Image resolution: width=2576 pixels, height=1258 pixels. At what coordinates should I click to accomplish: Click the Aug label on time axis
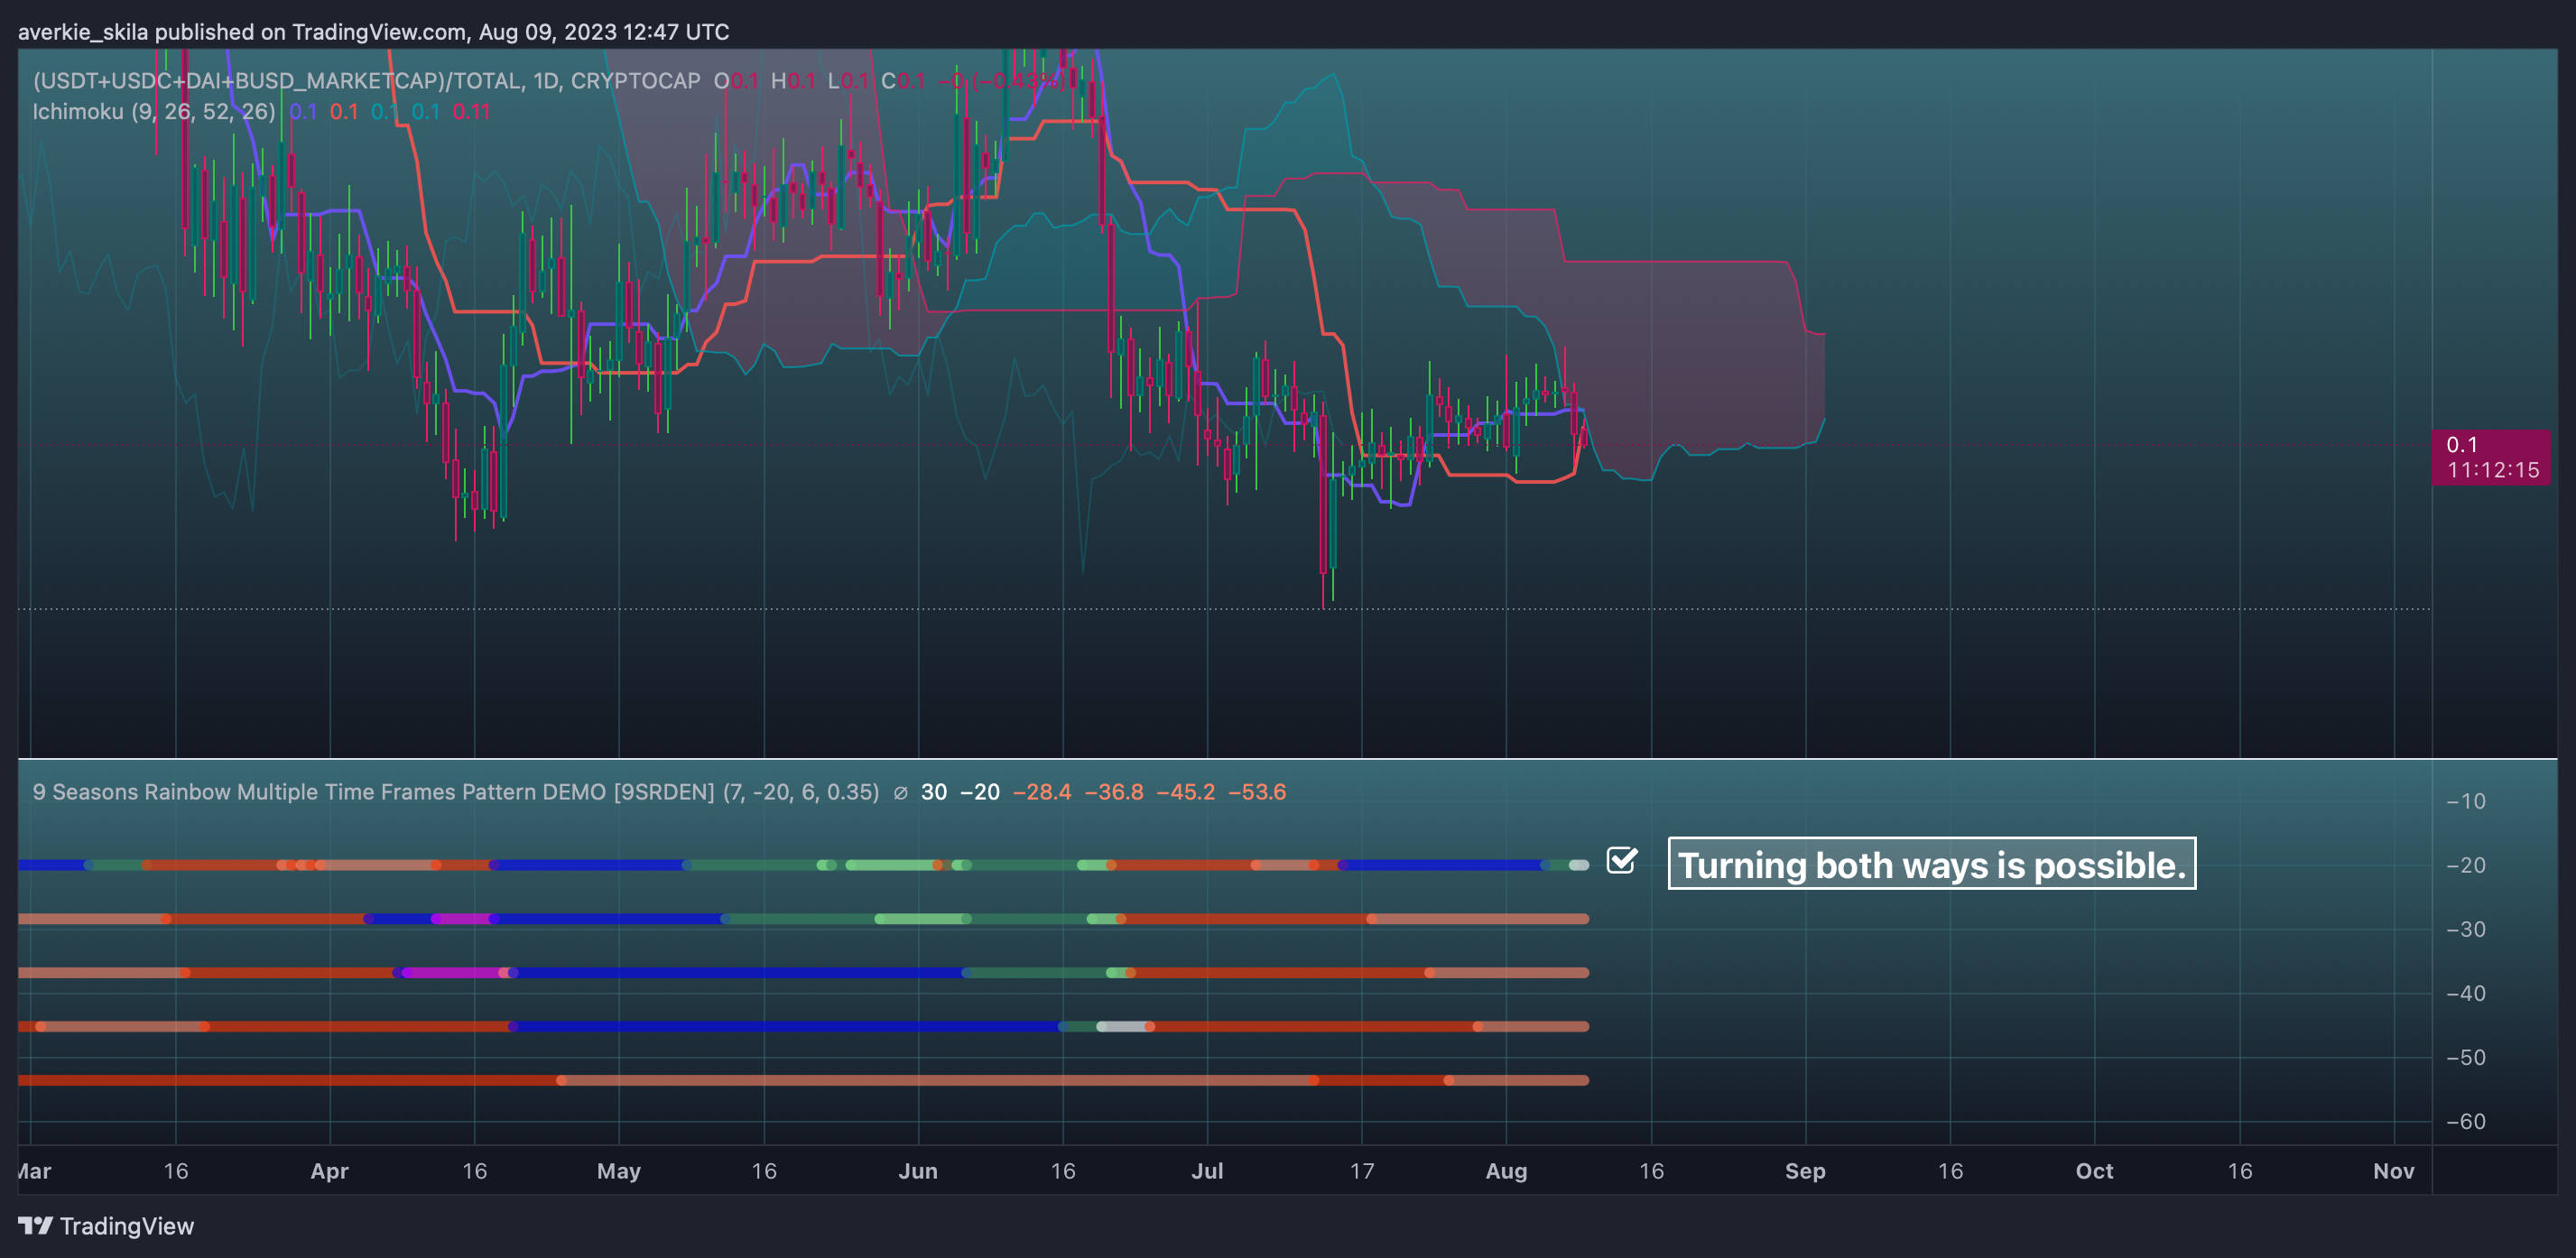[1506, 1170]
